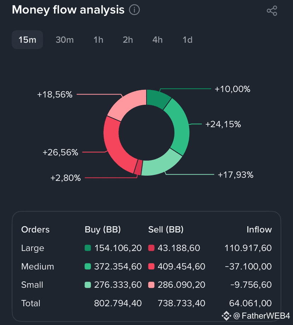
Task: Select the 2h timeframe tab
Action: click(x=128, y=40)
